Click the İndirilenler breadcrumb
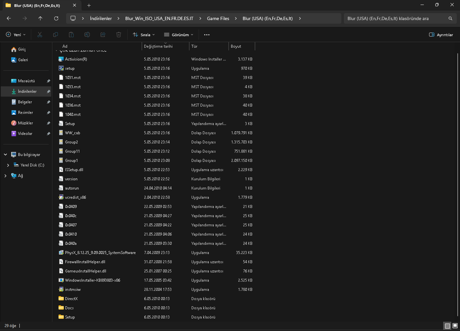Image resolution: width=460 pixels, height=331 pixels. 101,18
